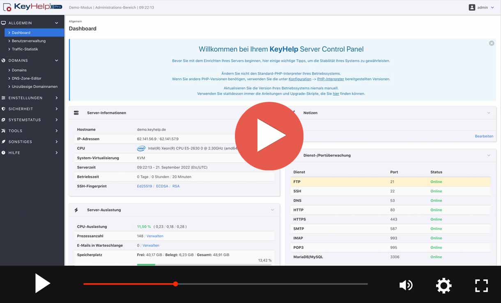Click the Bearbeiten link in Notizen

[x=484, y=136]
